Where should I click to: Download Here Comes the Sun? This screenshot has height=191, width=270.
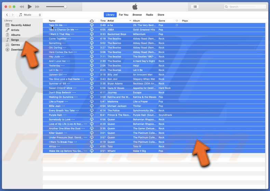coord(92,52)
